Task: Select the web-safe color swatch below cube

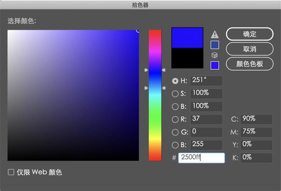Action: click(215, 65)
